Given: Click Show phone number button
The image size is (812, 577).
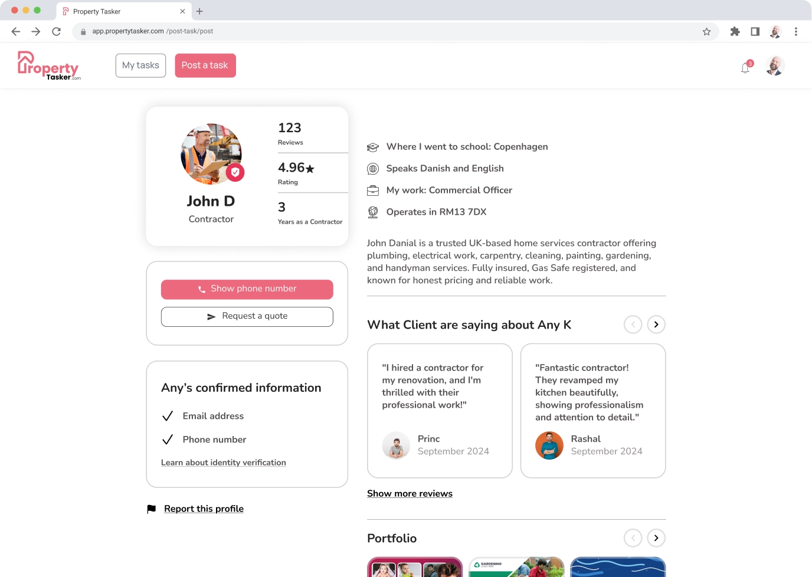Looking at the screenshot, I should pyautogui.click(x=247, y=289).
